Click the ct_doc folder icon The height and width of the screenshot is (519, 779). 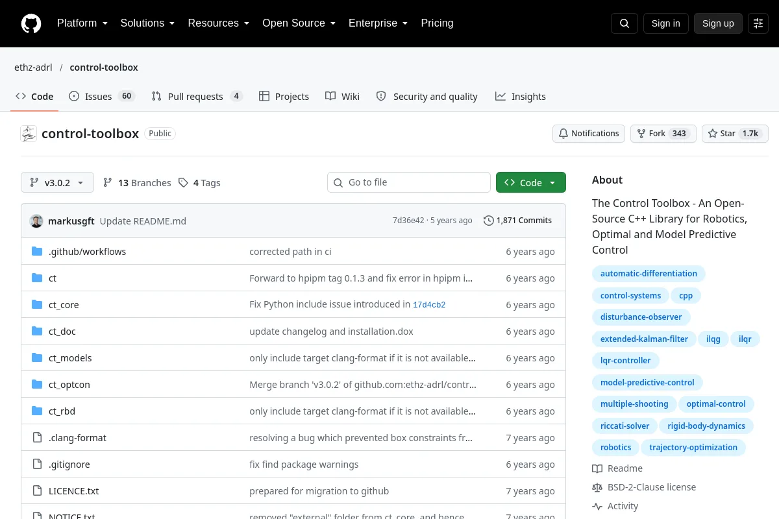[x=37, y=331]
